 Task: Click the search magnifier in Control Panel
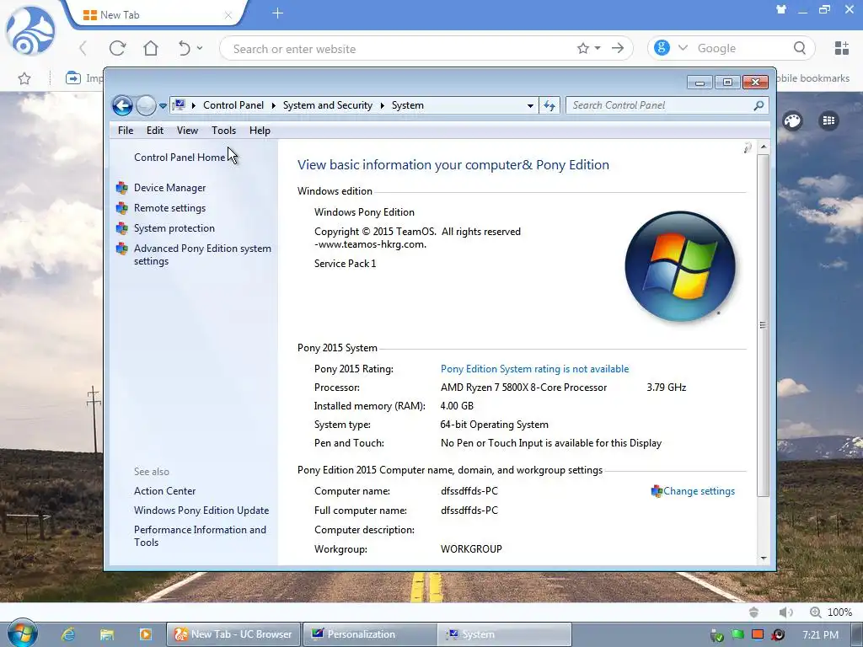(759, 105)
